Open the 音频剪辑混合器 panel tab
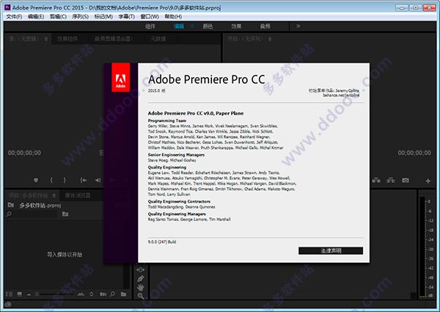The height and width of the screenshot is (312, 440). (x=114, y=39)
